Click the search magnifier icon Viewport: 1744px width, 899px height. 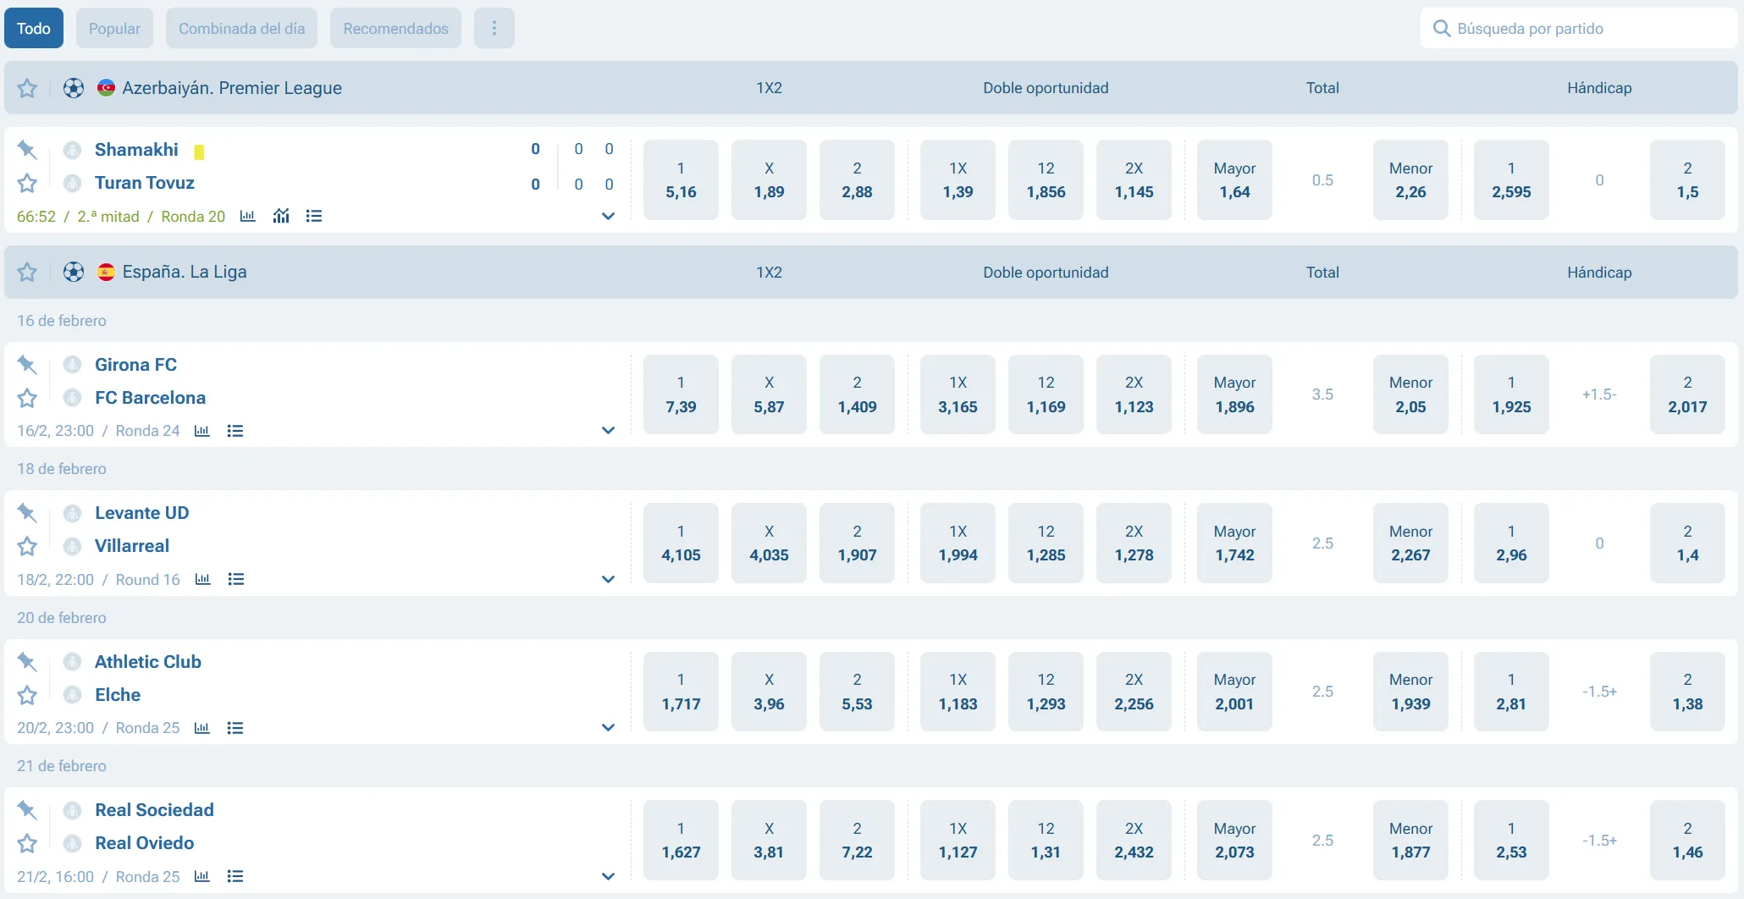click(x=1442, y=28)
